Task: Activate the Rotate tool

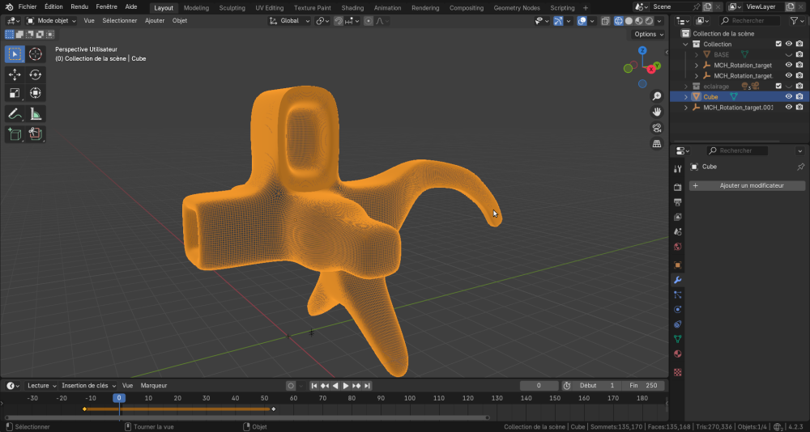Action: pyautogui.click(x=35, y=75)
